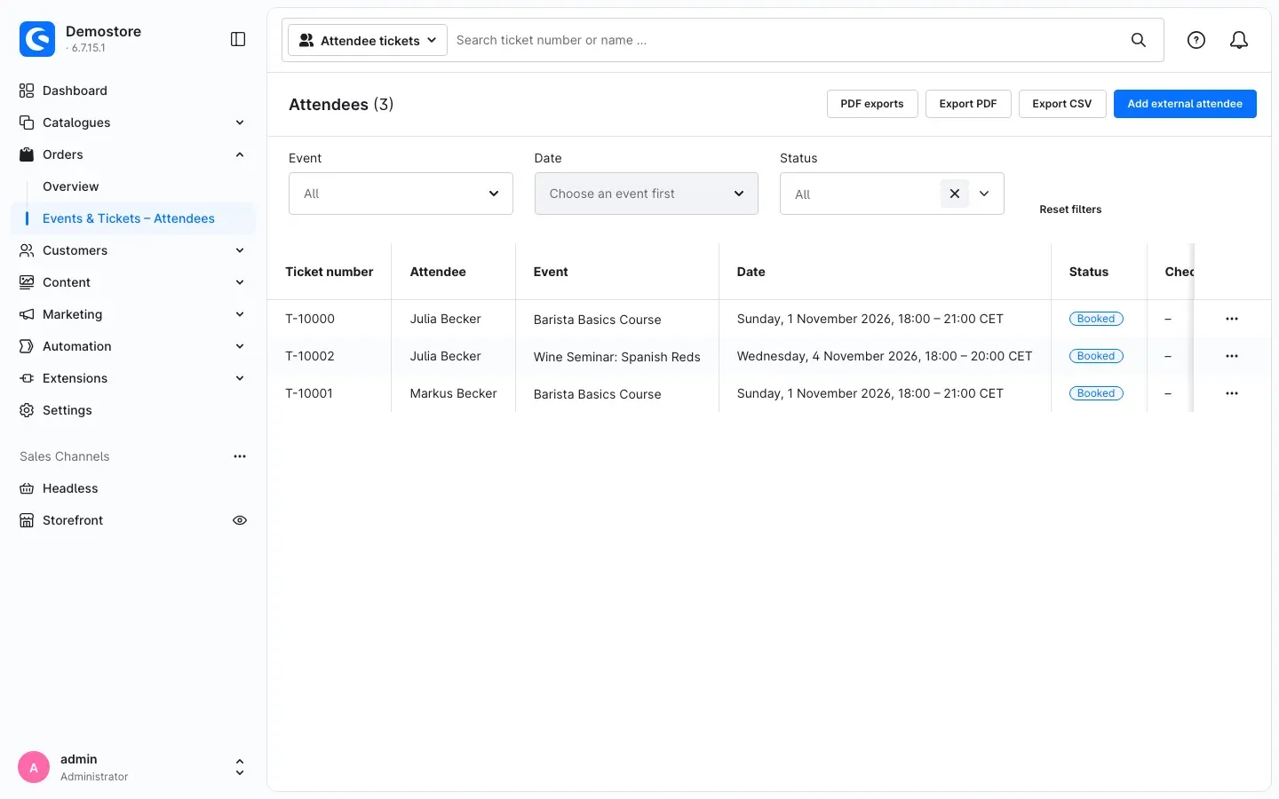Toggle Storefront eye visibility icon
The image size is (1279, 799).
(x=240, y=520)
